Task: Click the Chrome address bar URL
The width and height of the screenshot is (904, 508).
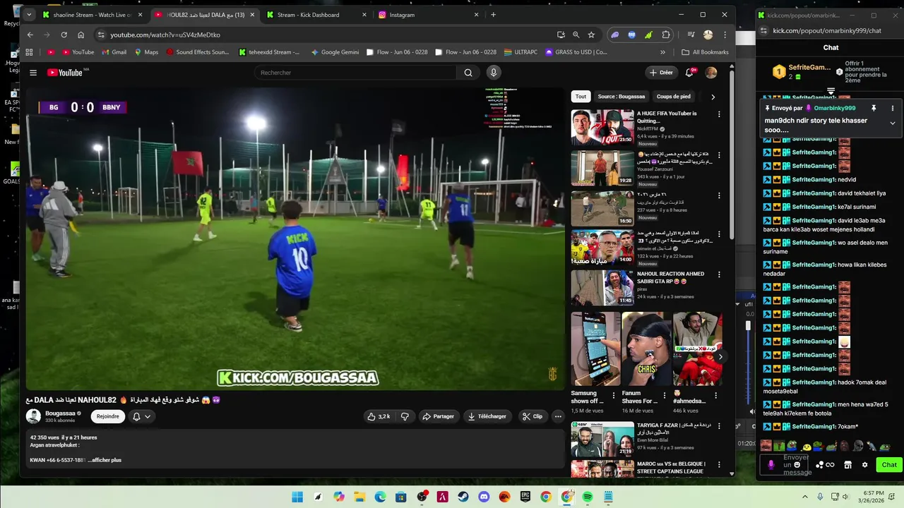Action: [165, 35]
